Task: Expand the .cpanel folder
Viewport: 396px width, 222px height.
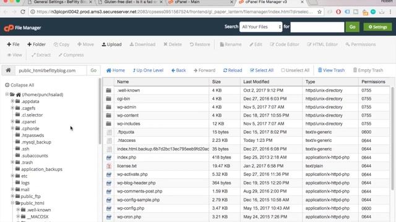Action: pyautogui.click(x=12, y=121)
